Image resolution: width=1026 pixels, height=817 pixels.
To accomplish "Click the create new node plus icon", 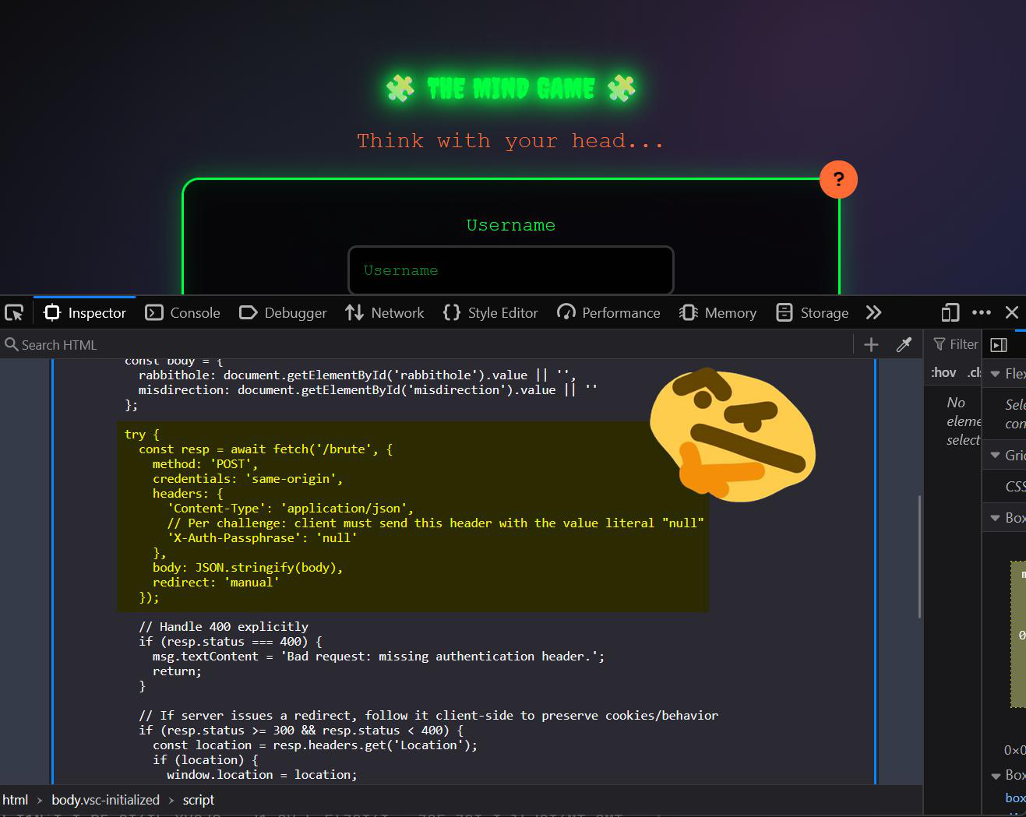I will coord(871,345).
